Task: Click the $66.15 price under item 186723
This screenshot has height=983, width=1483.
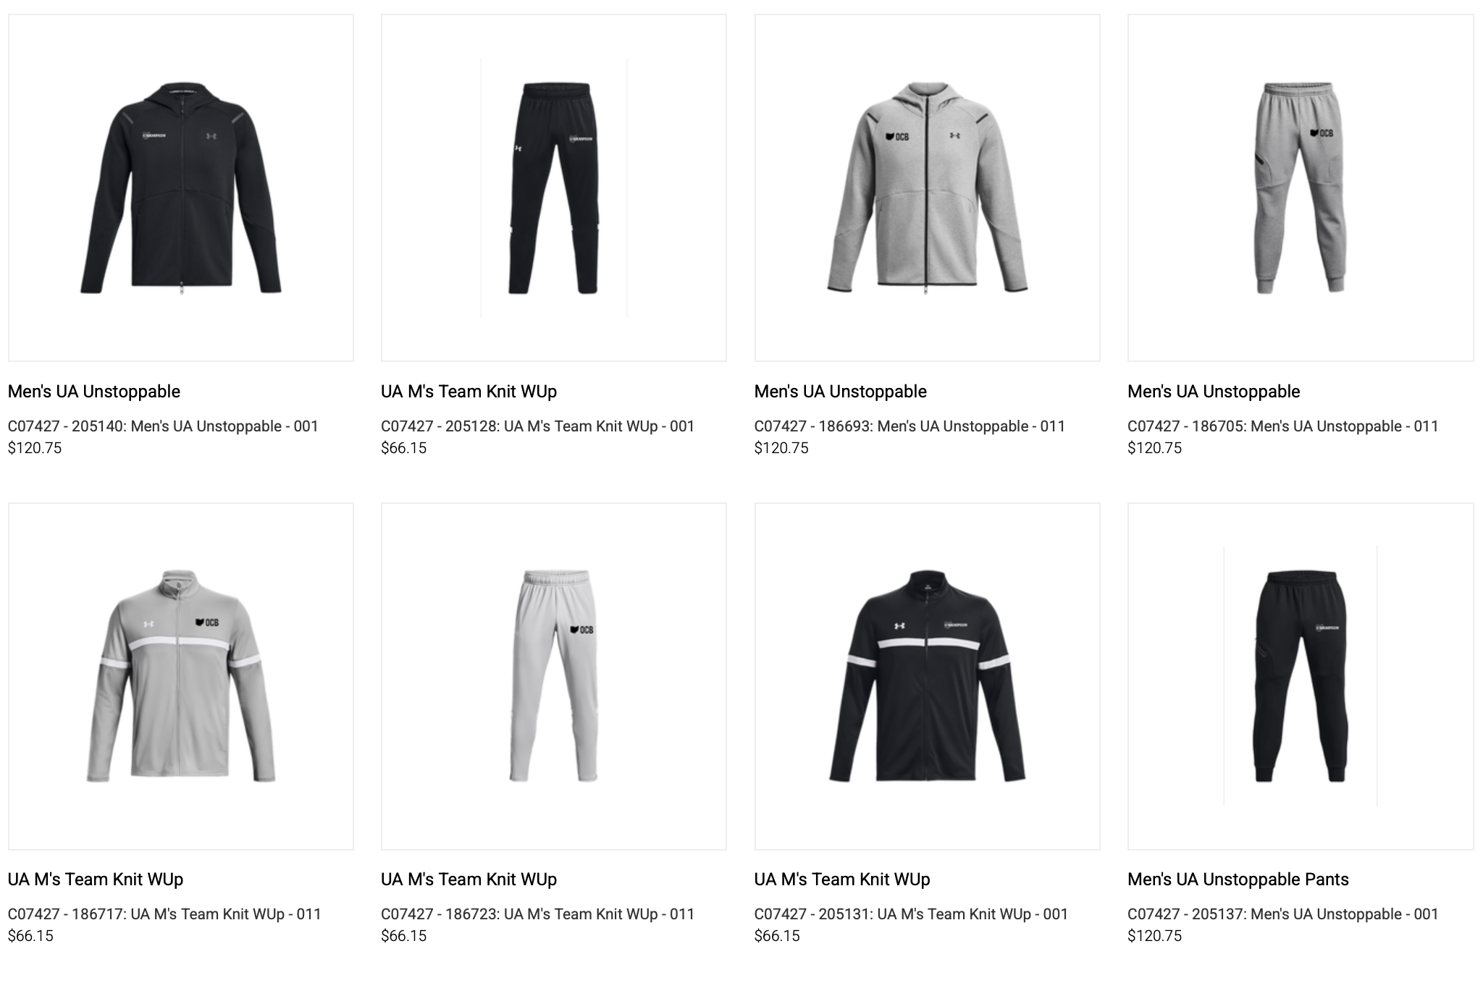Action: [404, 936]
